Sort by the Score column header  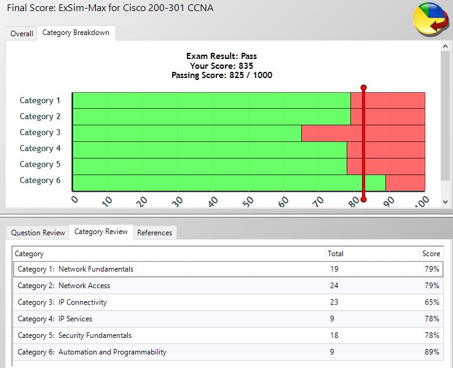[431, 254]
